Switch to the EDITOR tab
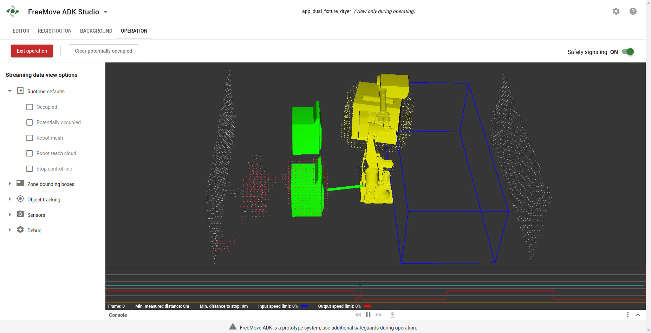The height and width of the screenshot is (333, 651). pyautogui.click(x=21, y=31)
